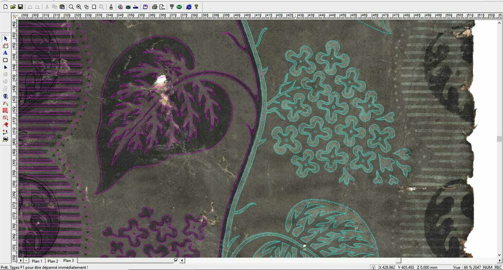Click the second redo arrow icon
The width and height of the screenshot is (503, 270).
click(38, 7)
